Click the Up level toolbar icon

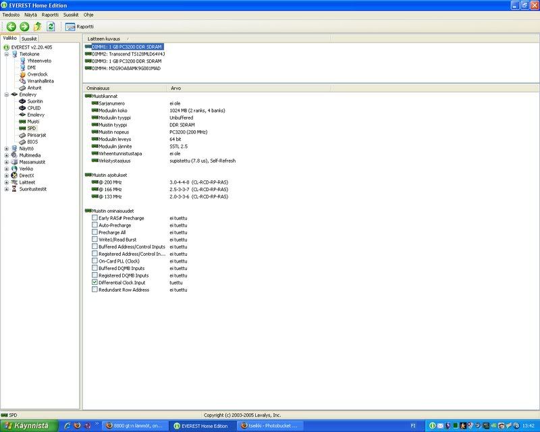38,26
